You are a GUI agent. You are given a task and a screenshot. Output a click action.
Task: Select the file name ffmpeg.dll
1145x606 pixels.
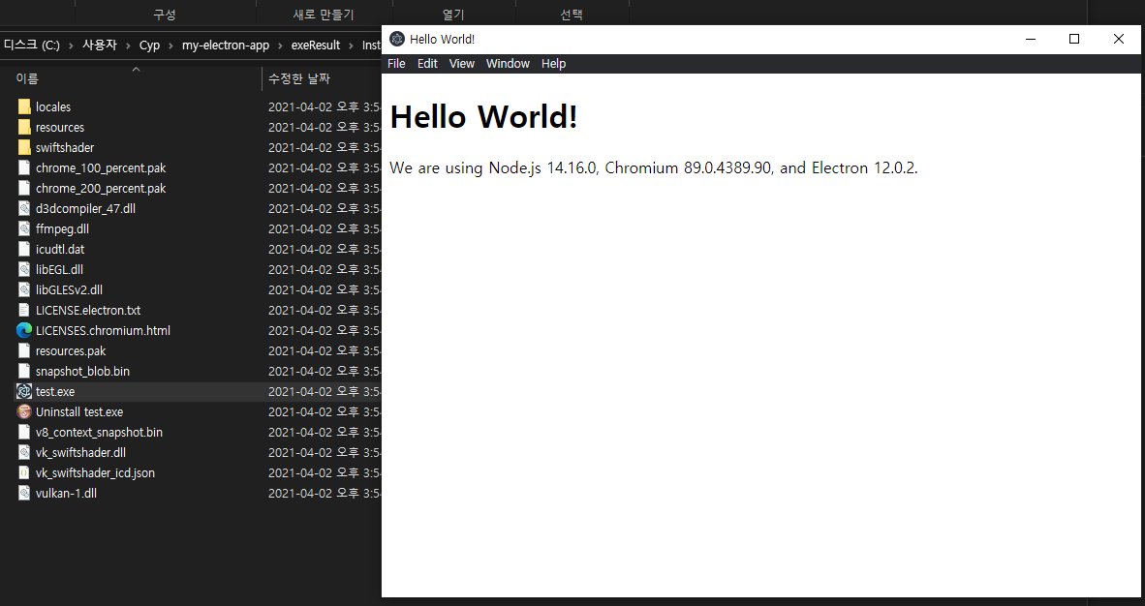tap(62, 228)
